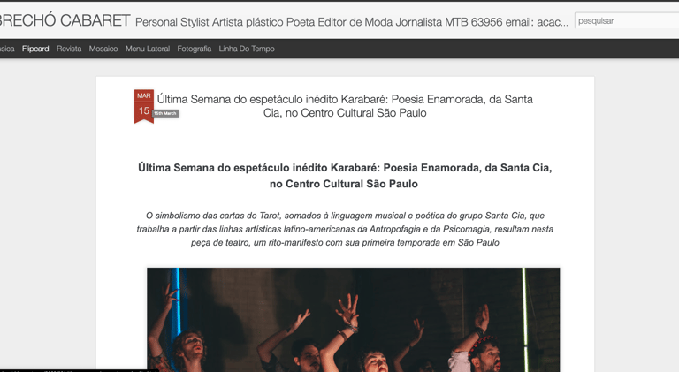
Task: Click the bold Última Semana article heading
Action: 345,176
